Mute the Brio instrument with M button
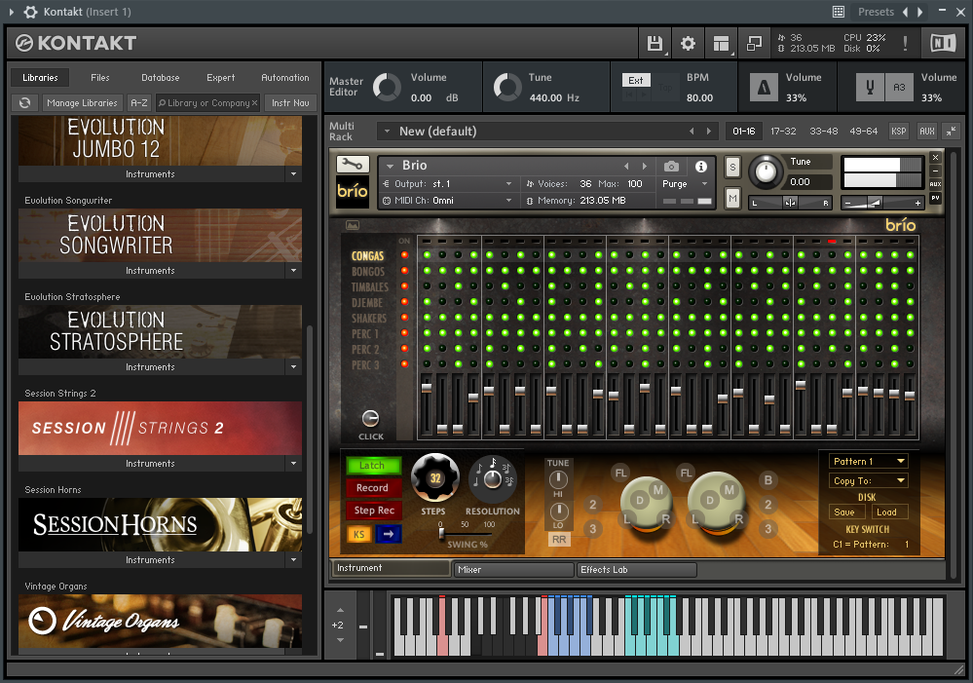Viewport: 973px width, 683px height. pyautogui.click(x=732, y=198)
